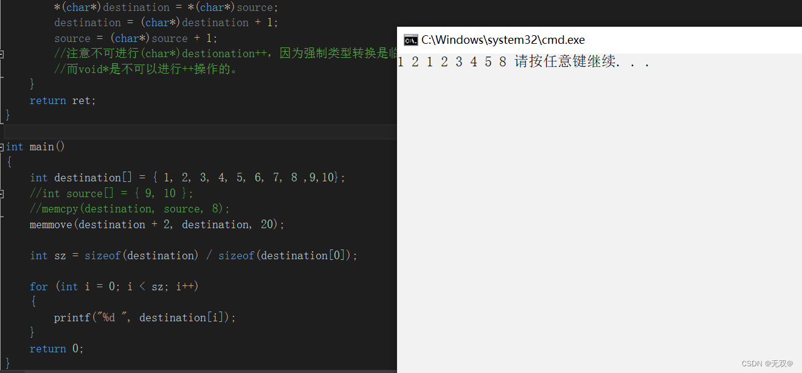The height and width of the screenshot is (373, 802).
Task: Click the '请按任意键继续. . .' prompt in console
Action: (582, 62)
